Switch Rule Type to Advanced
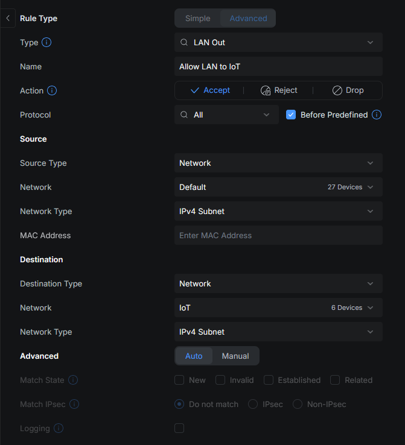The width and height of the screenshot is (405, 445). [x=248, y=18]
